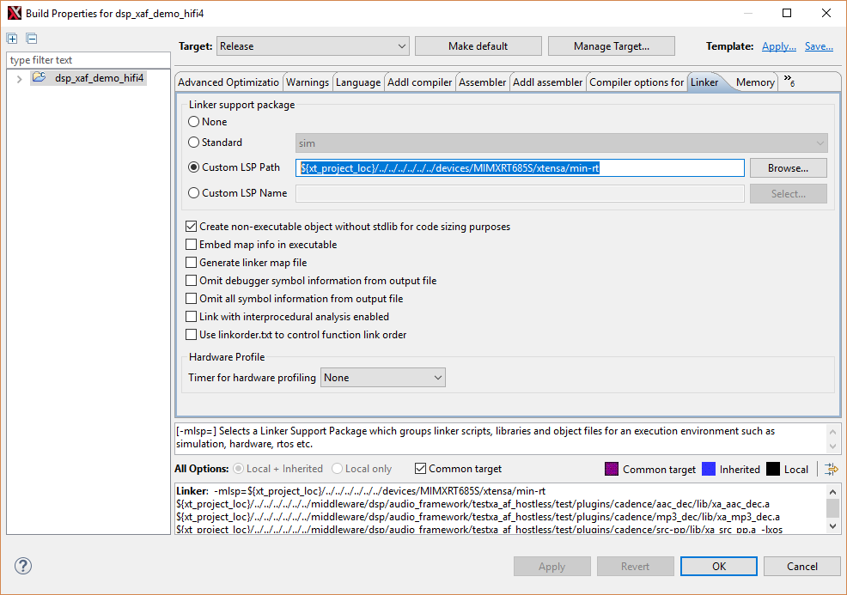Open help via the question mark icon

pyautogui.click(x=23, y=566)
